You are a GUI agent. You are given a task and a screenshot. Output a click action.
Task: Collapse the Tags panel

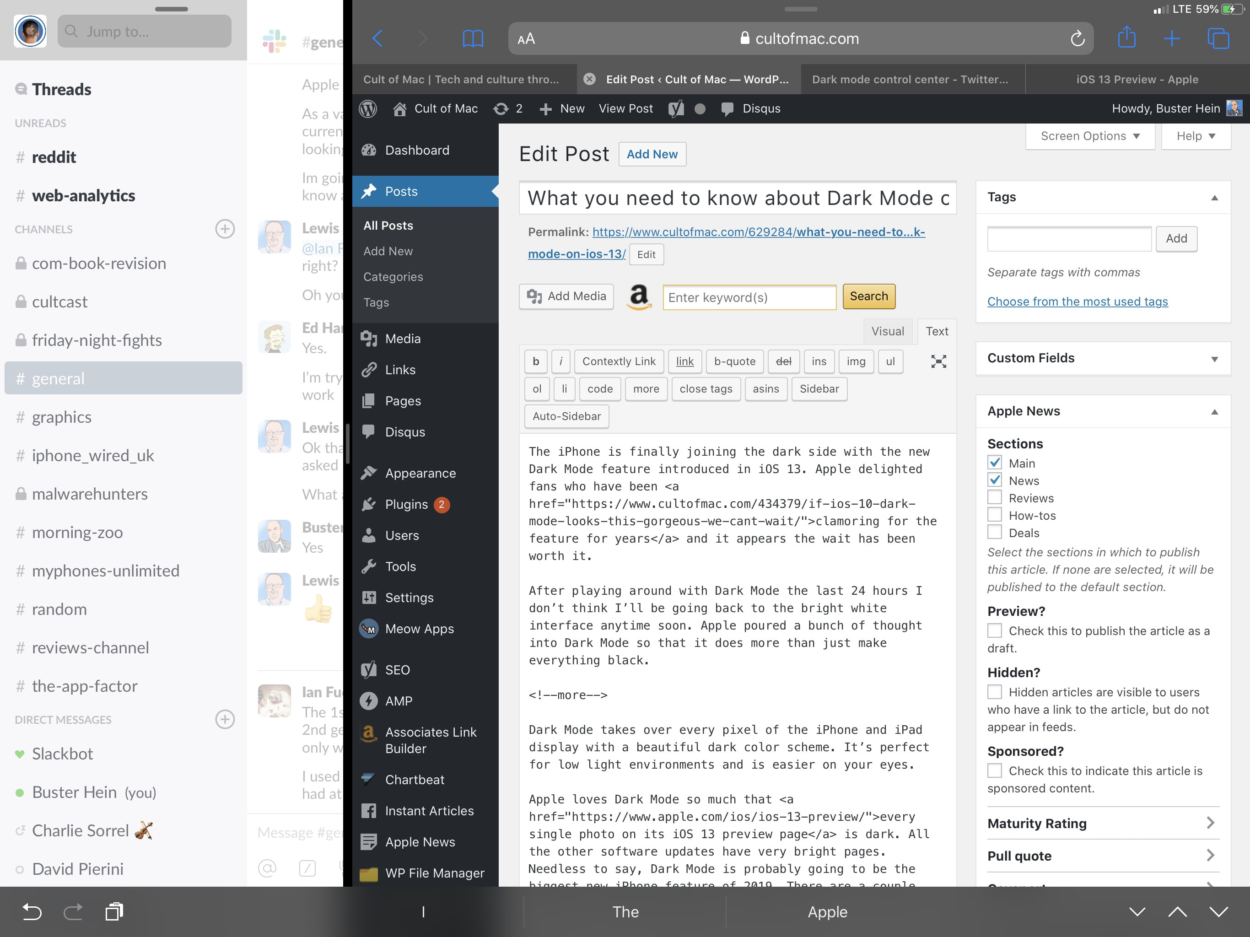[x=1214, y=197]
